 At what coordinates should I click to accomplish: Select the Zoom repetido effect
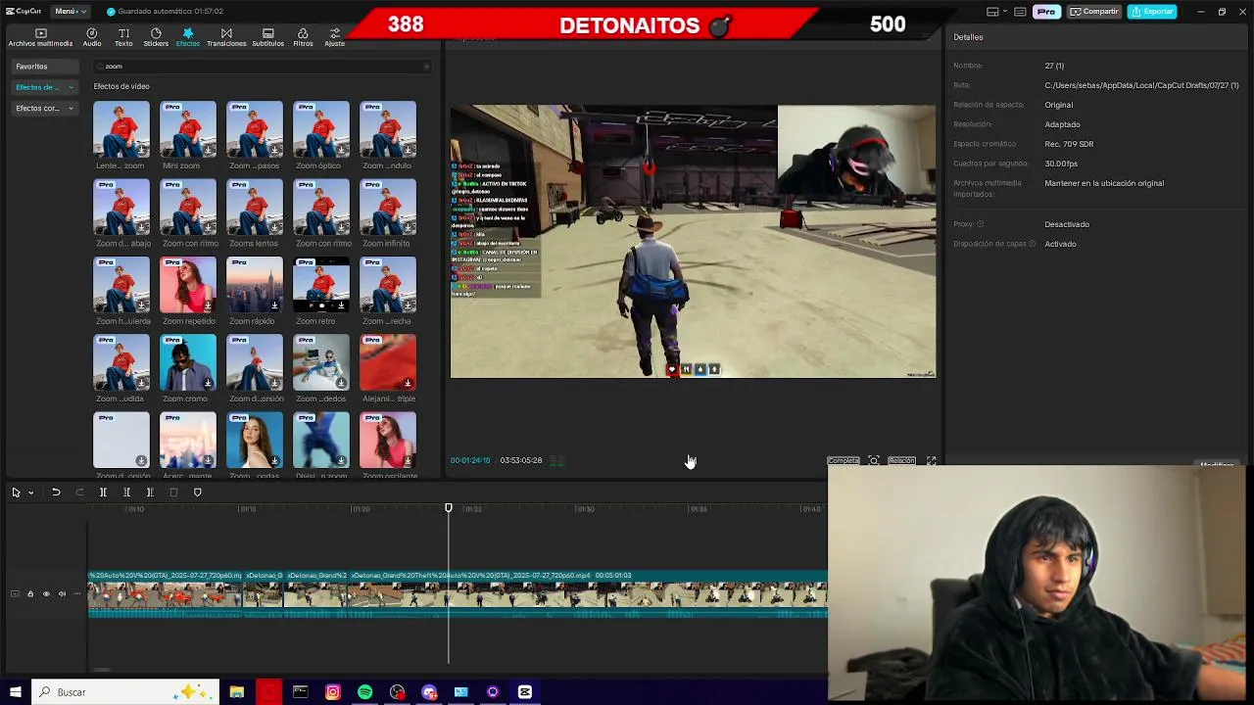tap(188, 285)
